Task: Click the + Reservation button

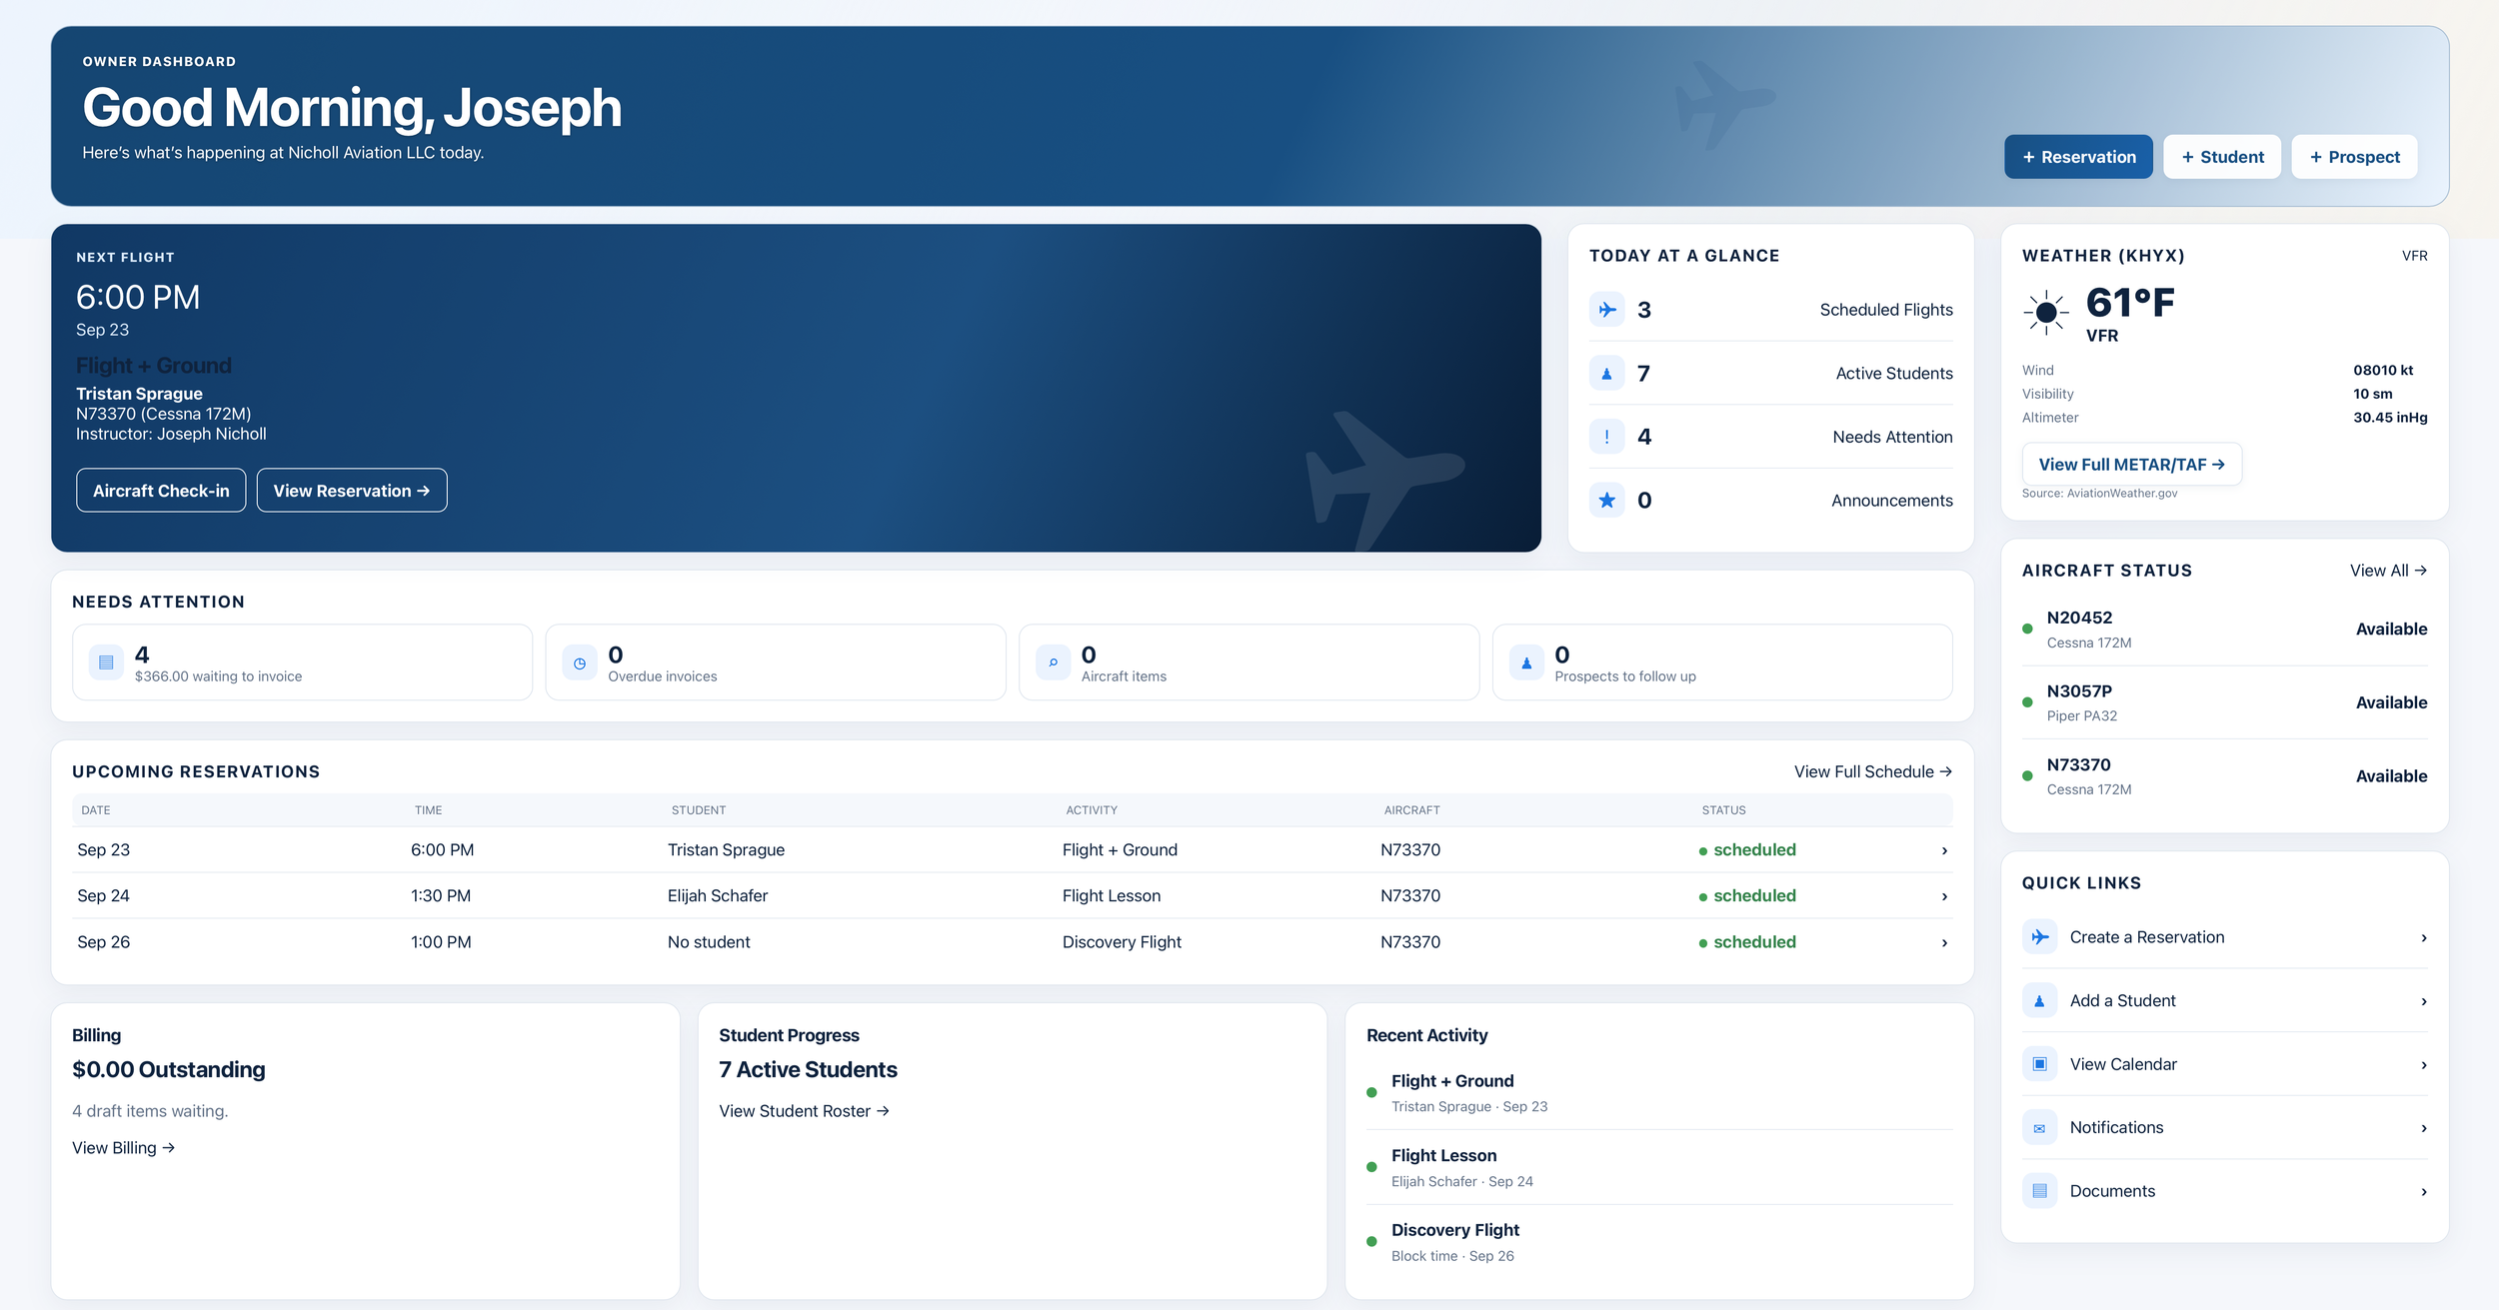Action: point(2078,157)
